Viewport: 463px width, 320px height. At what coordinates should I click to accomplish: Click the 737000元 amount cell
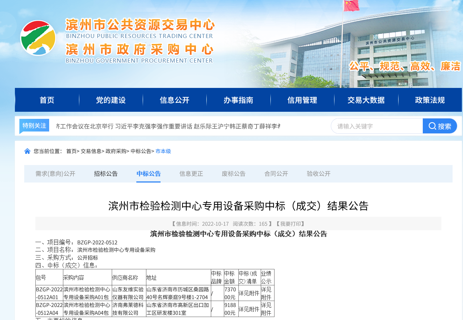click(x=231, y=293)
